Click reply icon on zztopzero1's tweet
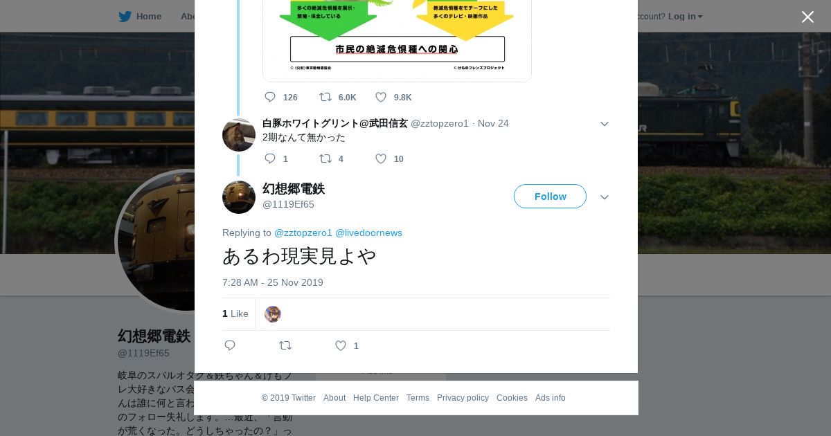831x436 pixels. pos(270,158)
